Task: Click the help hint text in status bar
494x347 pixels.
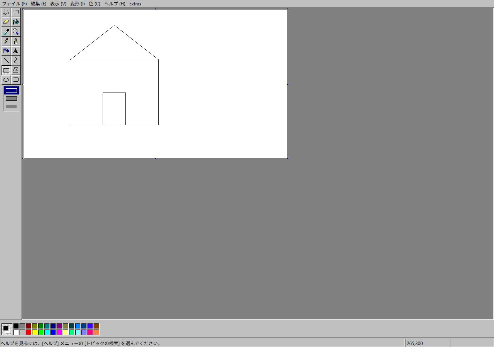Action: click(x=81, y=343)
